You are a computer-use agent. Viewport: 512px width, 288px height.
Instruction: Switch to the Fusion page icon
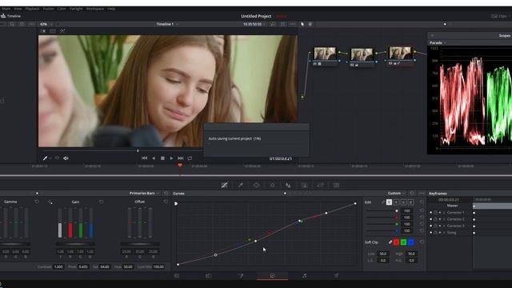click(x=241, y=276)
